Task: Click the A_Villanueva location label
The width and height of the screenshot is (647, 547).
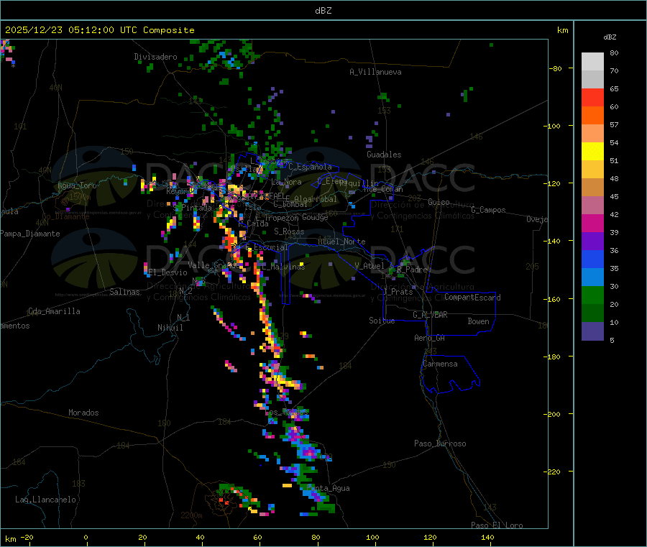Action: click(375, 72)
